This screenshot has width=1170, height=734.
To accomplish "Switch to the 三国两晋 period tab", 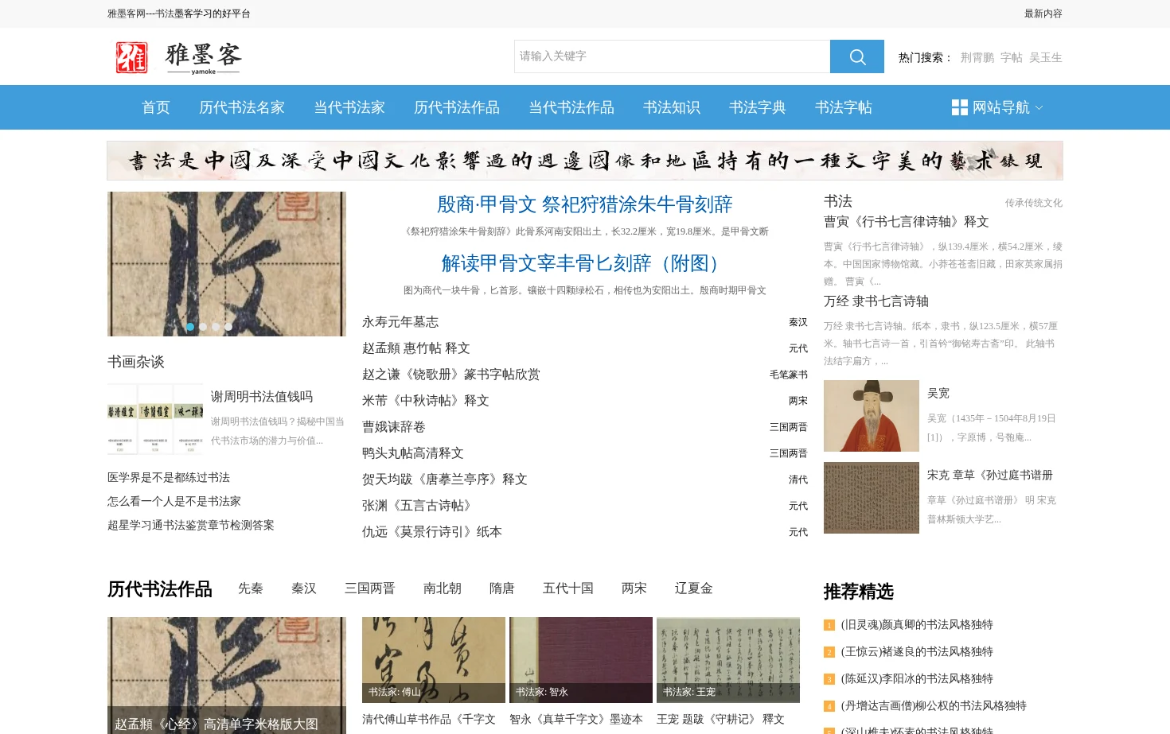I will 370,588.
